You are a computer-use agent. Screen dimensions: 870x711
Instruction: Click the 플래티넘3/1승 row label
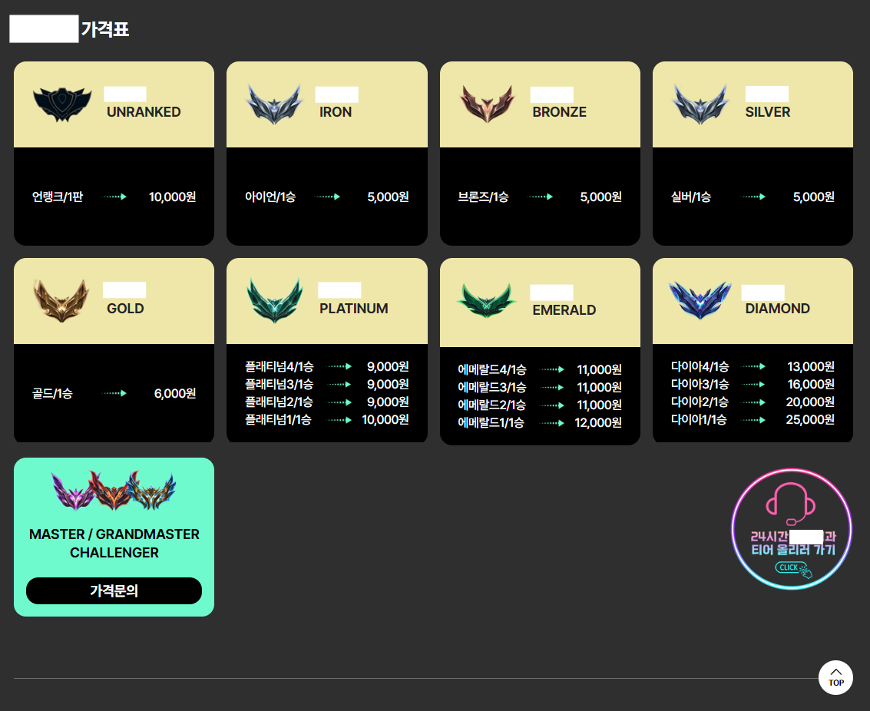[x=279, y=385]
